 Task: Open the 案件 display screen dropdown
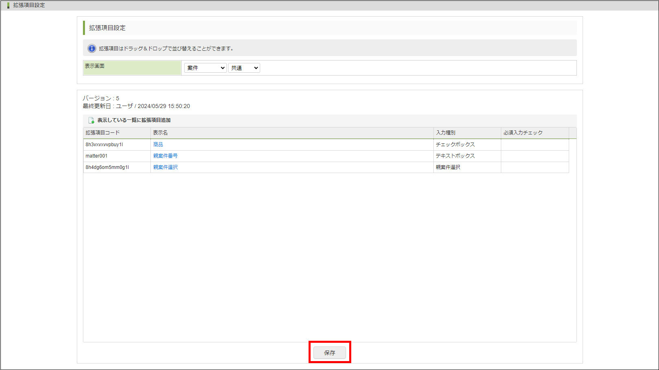click(x=205, y=68)
